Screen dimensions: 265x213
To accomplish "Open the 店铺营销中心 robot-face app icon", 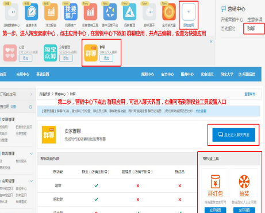I will pos(11,12).
